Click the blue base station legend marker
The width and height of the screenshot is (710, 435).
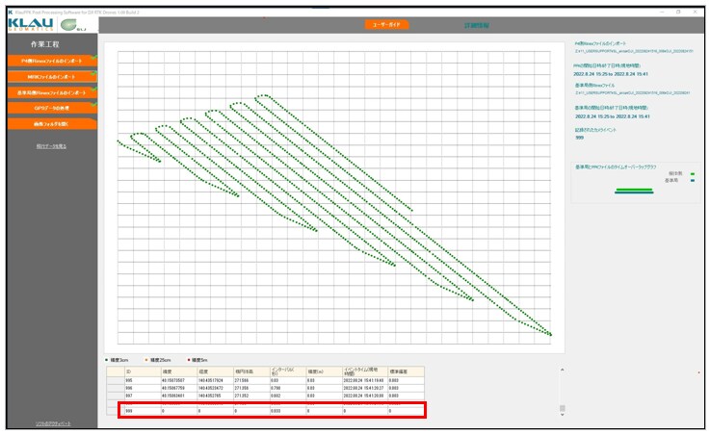pyautogui.click(x=693, y=180)
